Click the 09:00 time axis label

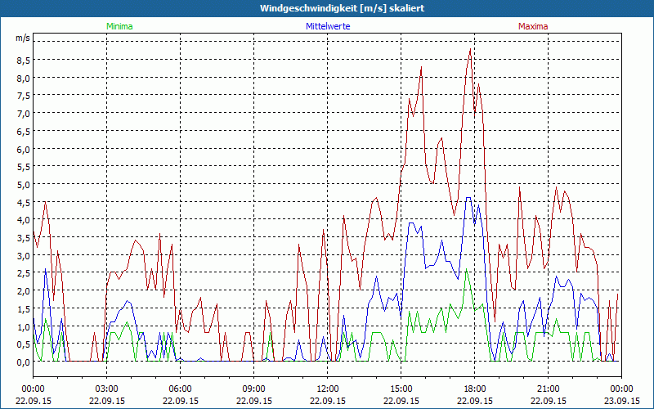click(253, 389)
